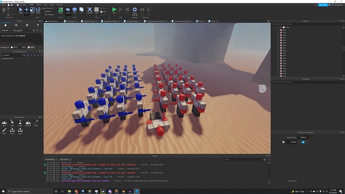
Task: Click the Windows taskbar search box
Action: pyautogui.click(x=29, y=191)
